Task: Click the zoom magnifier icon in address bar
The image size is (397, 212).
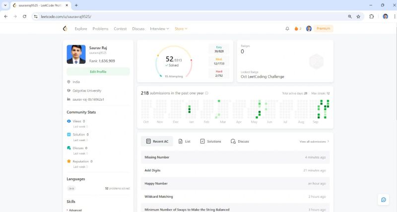Action: tap(350, 16)
